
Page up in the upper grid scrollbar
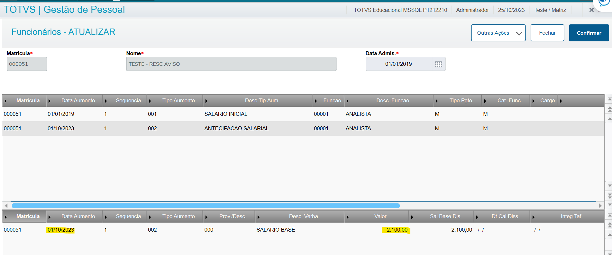[x=609, y=109]
